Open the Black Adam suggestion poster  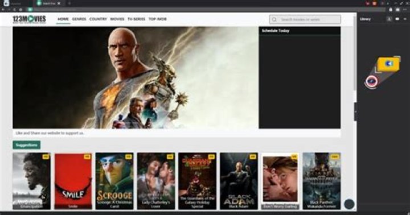[239, 181]
